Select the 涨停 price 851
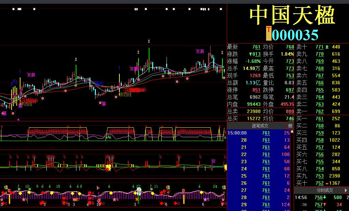The height and width of the screenshot is (211, 349). pos(257,90)
